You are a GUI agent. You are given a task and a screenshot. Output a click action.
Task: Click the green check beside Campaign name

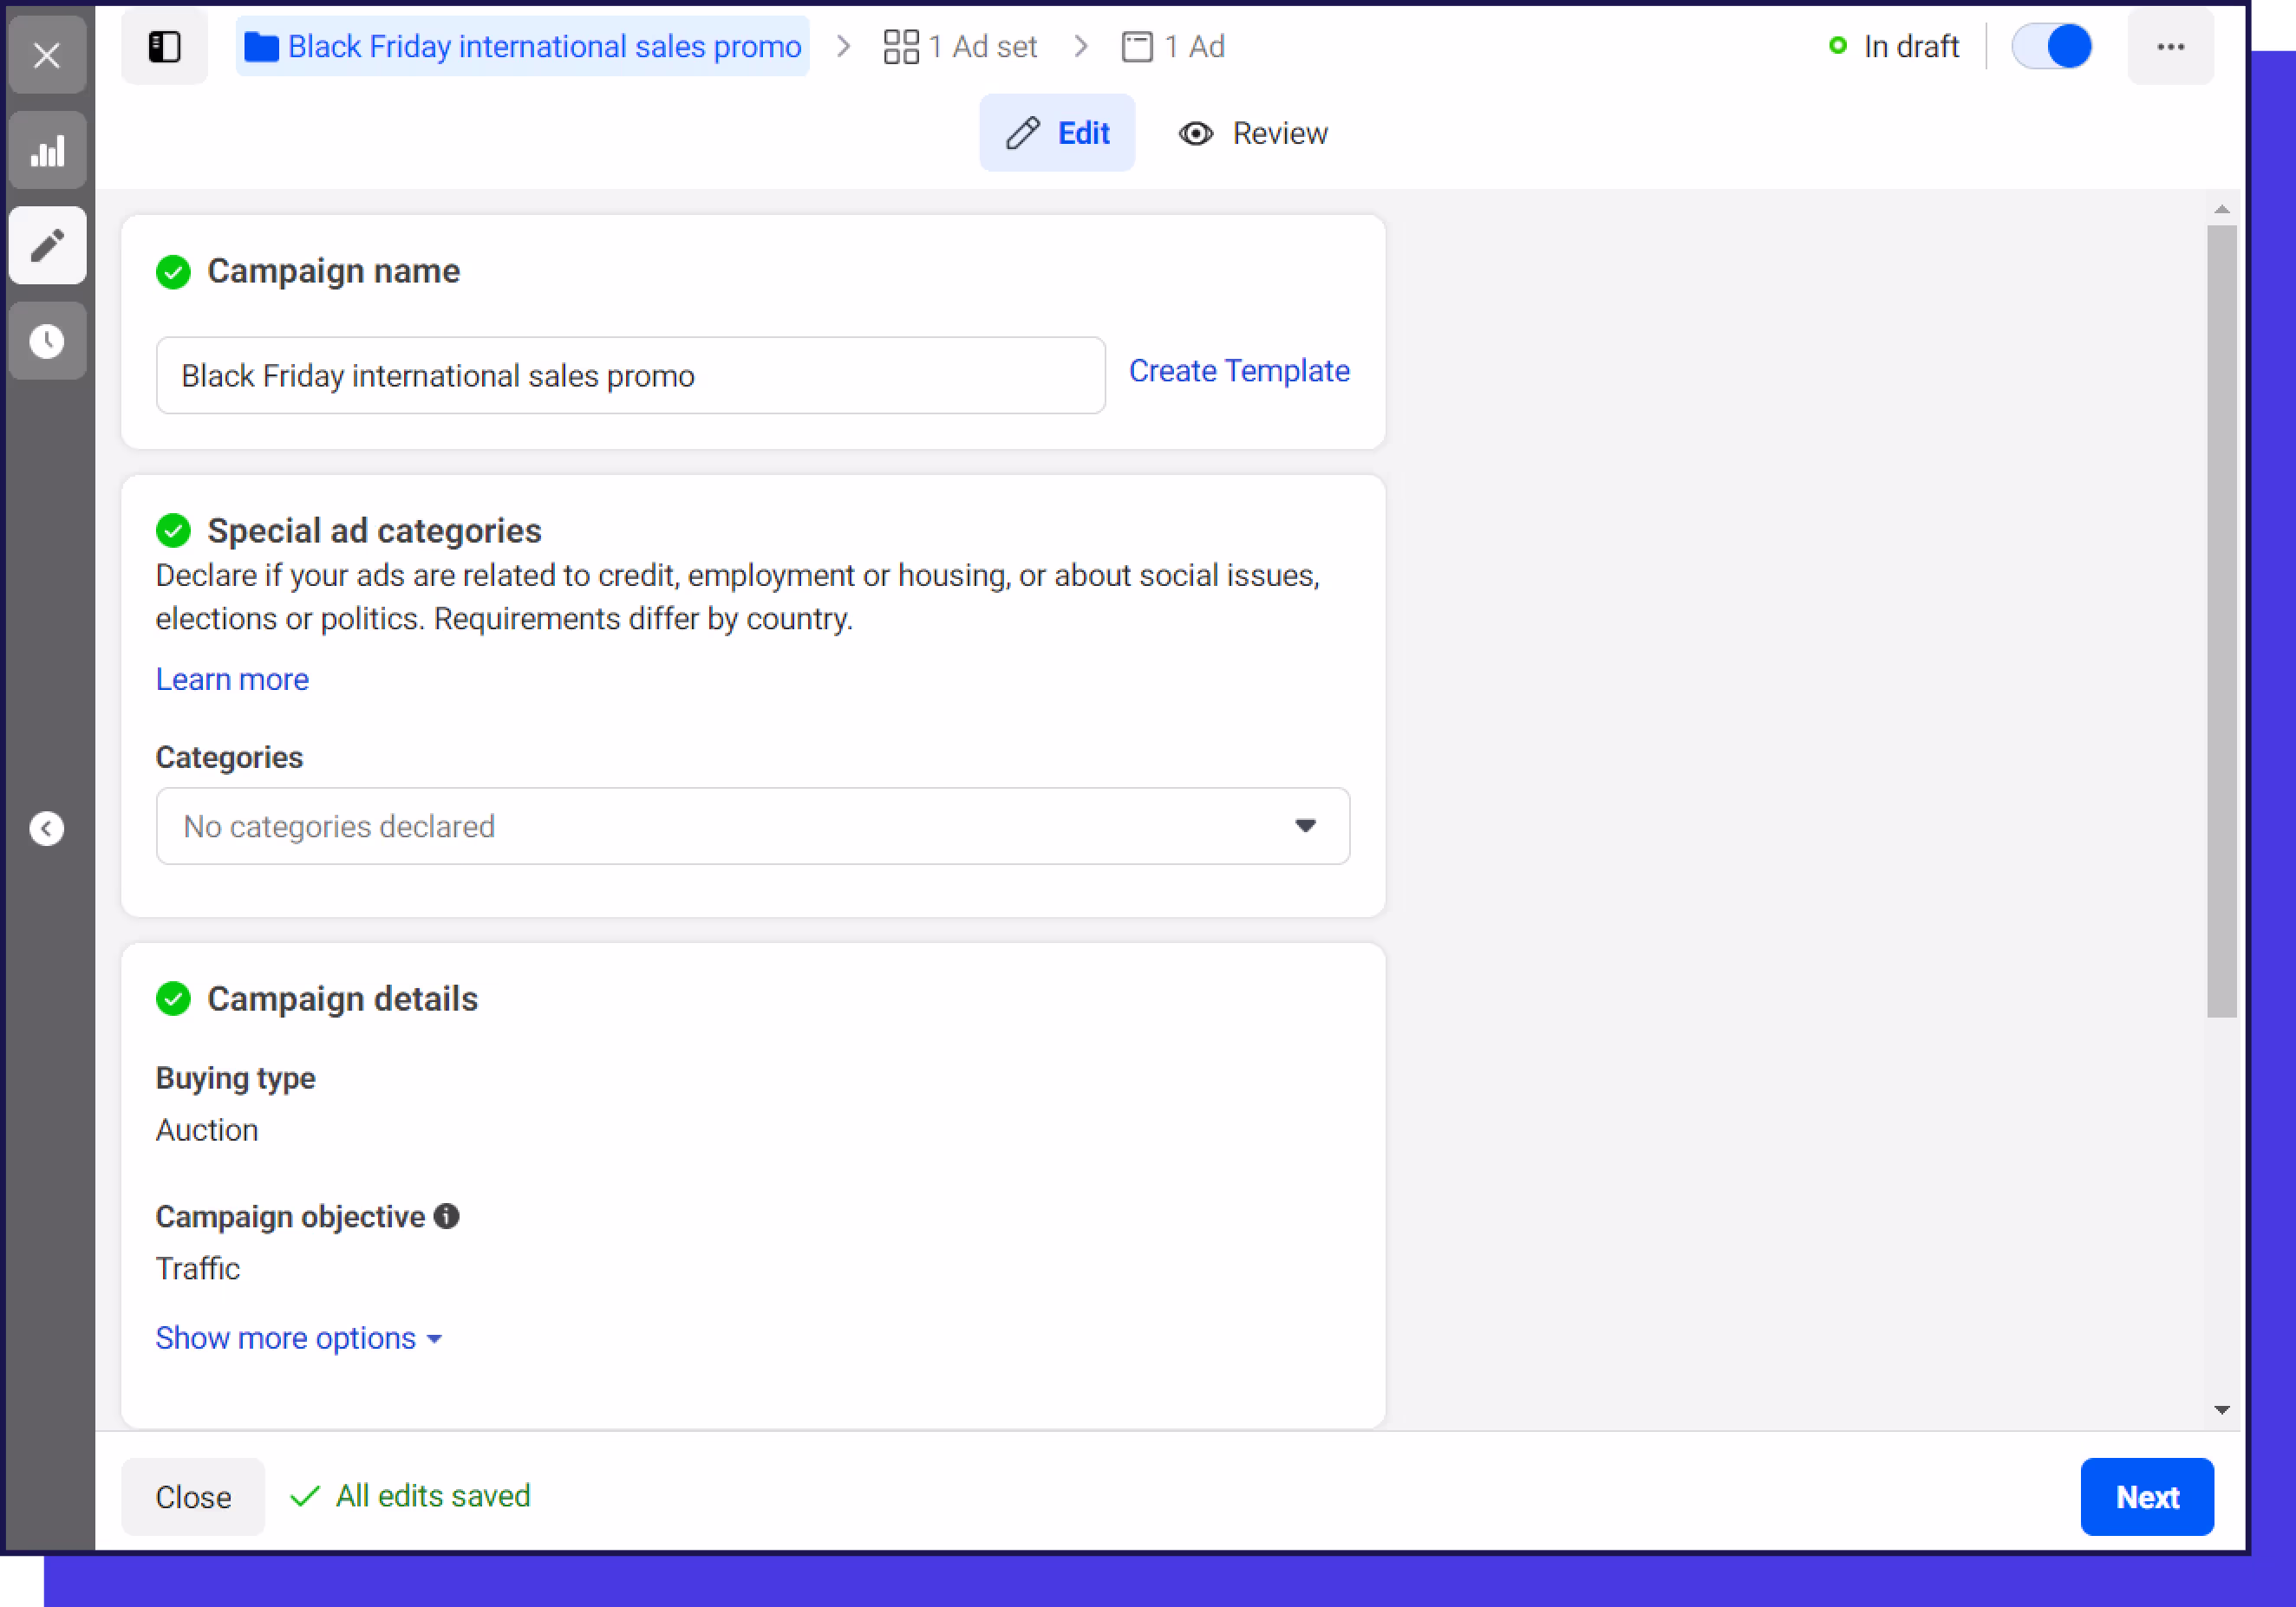pos(173,272)
